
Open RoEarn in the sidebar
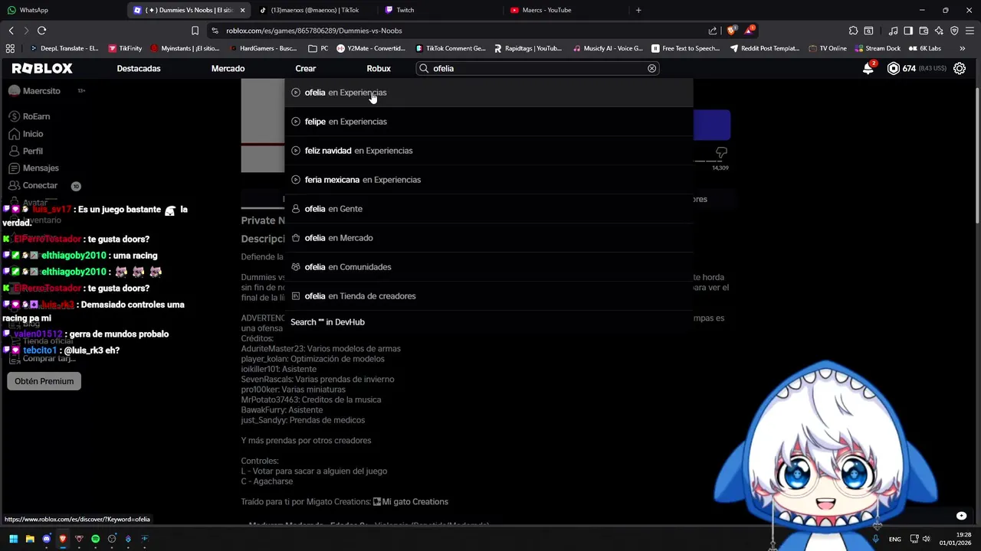[29, 116]
